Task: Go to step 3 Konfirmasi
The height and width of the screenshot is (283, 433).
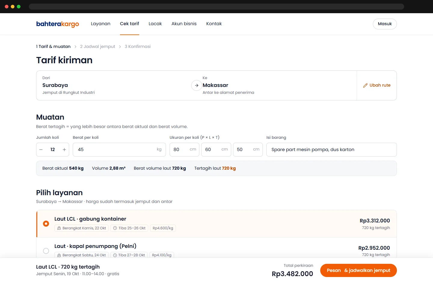Action: coord(138,46)
